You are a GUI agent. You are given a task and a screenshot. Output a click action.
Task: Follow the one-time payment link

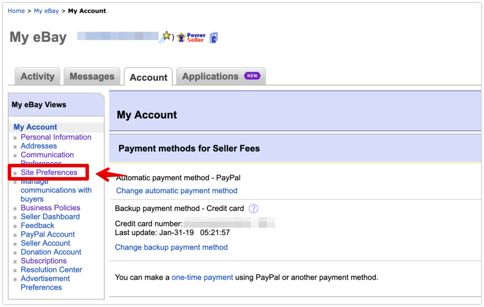pyautogui.click(x=202, y=277)
